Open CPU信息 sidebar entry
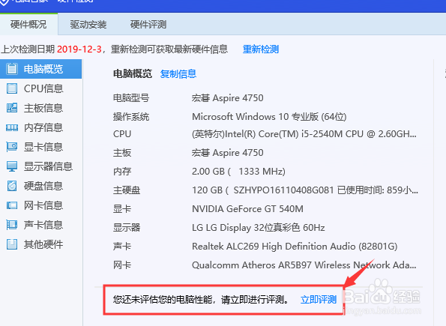446x326 pixels. coord(40,88)
